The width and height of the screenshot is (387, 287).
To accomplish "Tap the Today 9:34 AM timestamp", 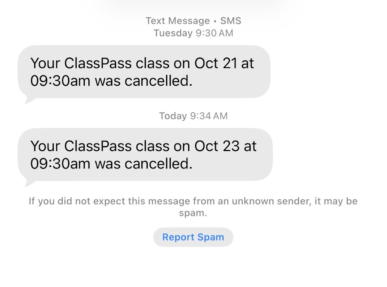I will click(193, 116).
